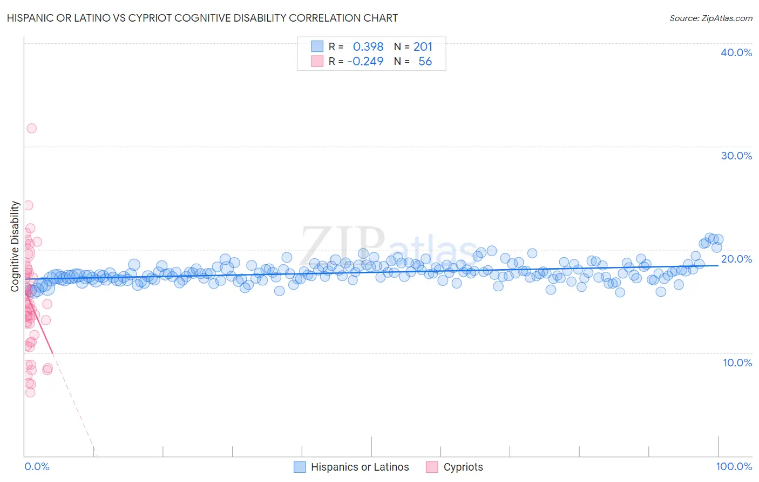759x482 pixels.
Task: Click the 40.0% y-axis label
Action: (x=736, y=52)
